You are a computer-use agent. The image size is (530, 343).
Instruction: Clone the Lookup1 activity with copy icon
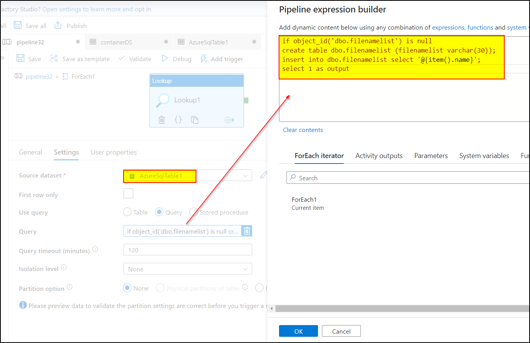coord(194,120)
